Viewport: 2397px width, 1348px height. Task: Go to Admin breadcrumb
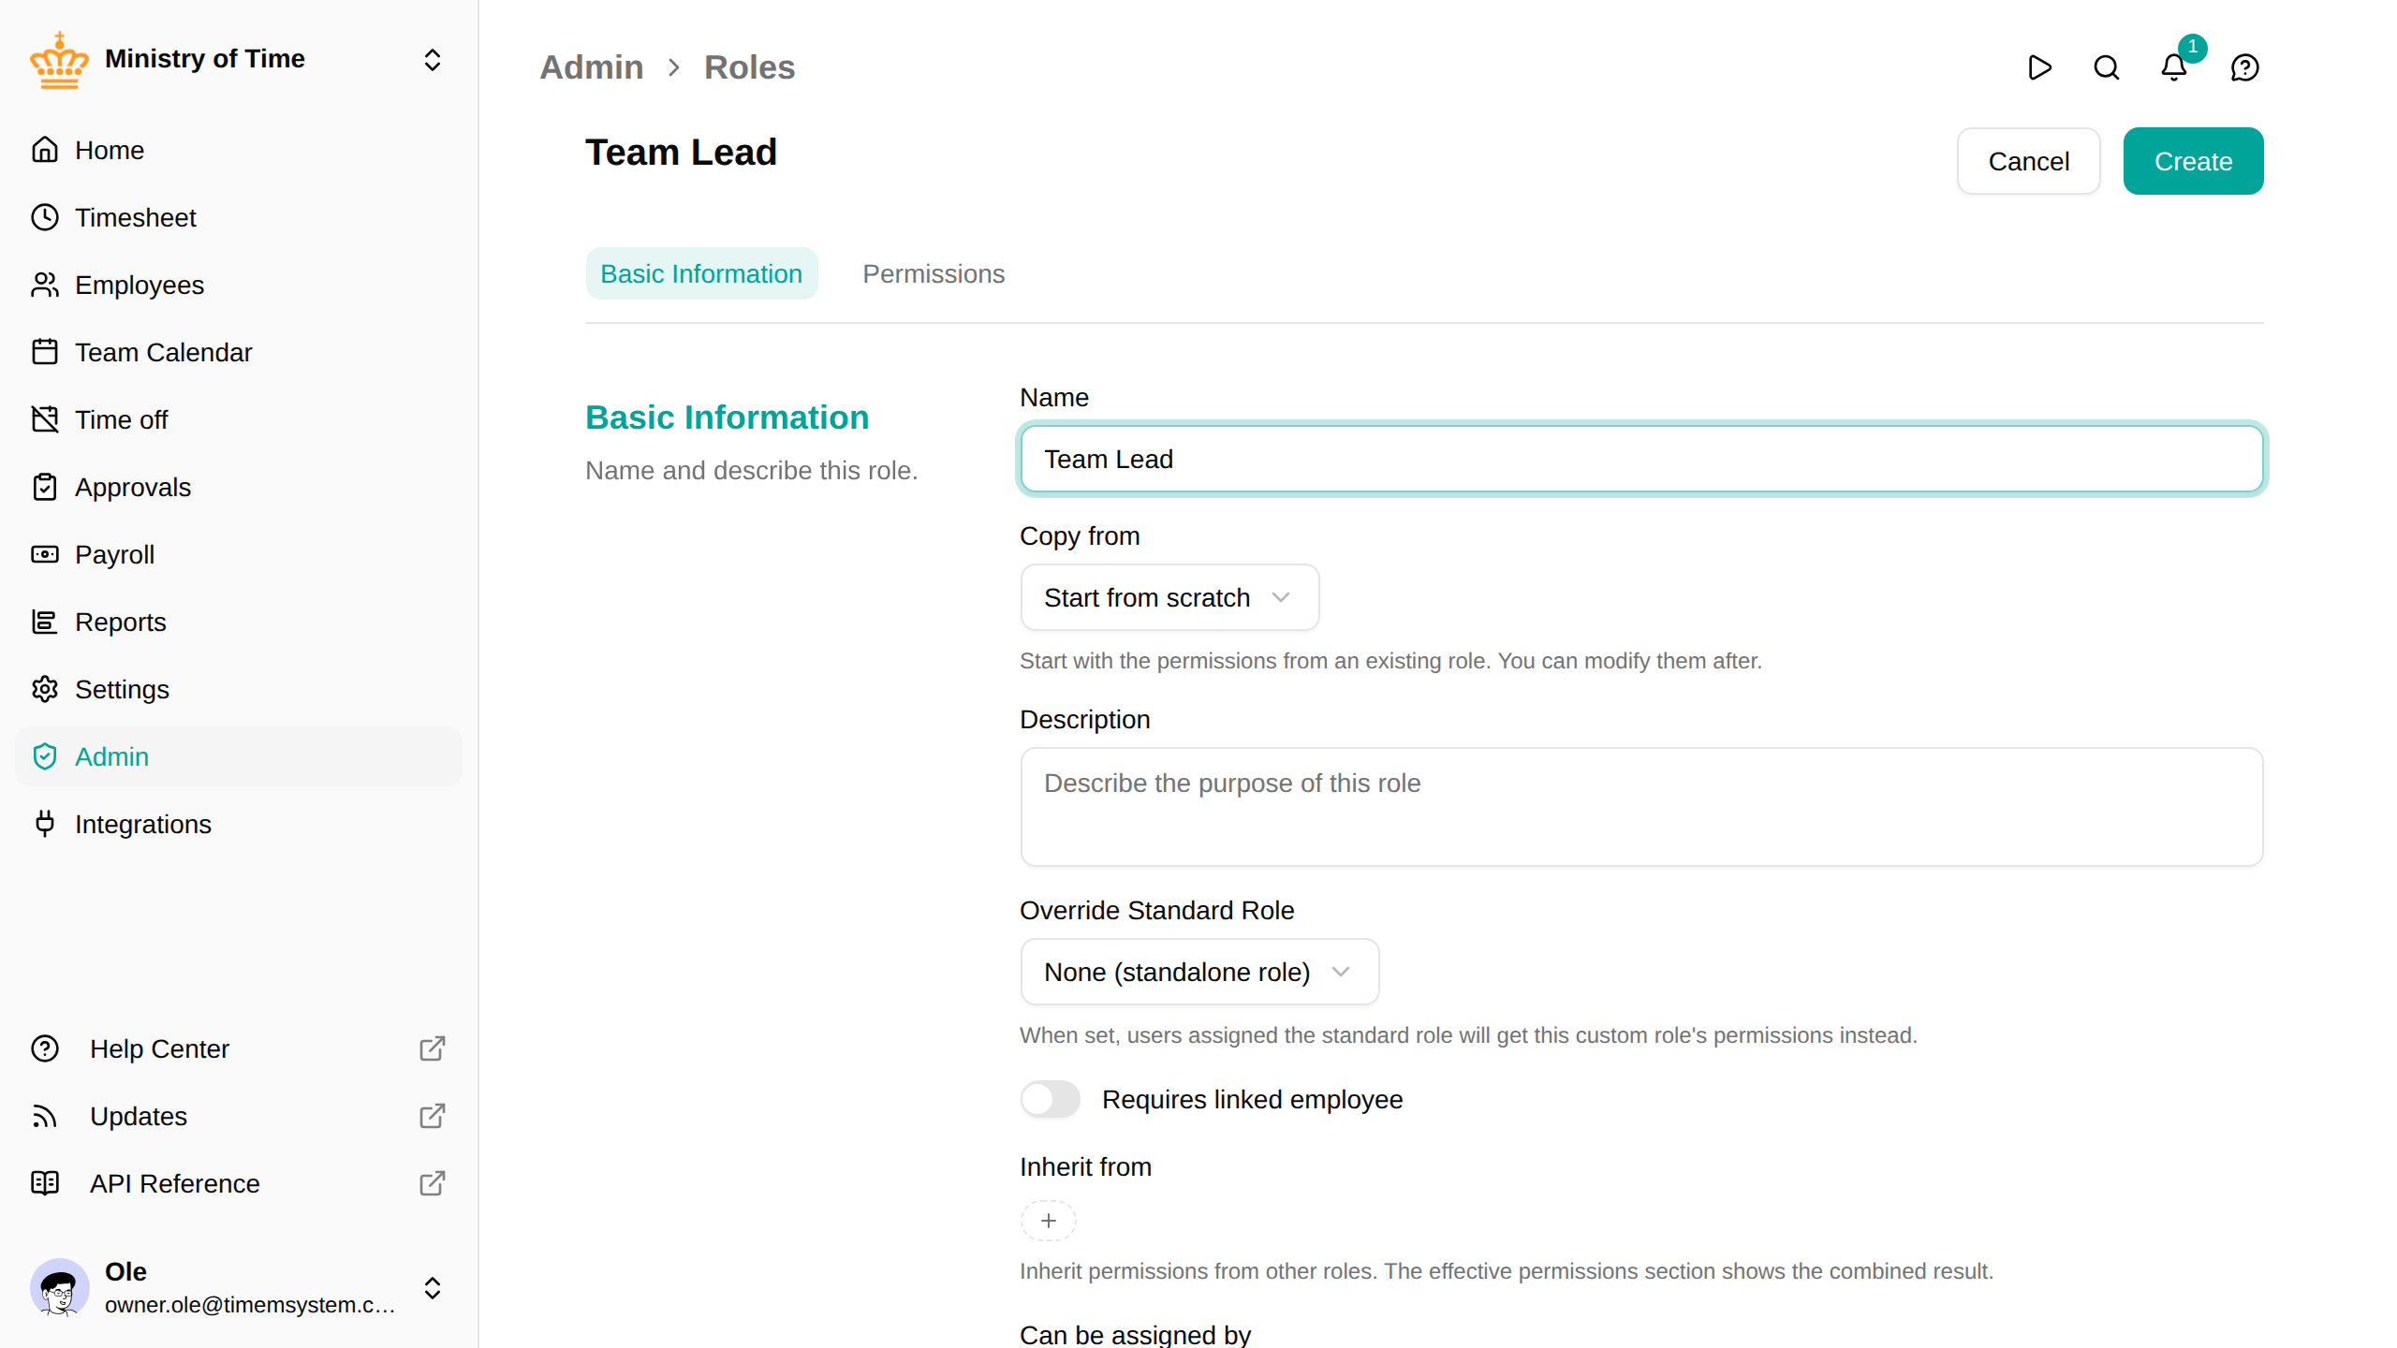click(592, 67)
